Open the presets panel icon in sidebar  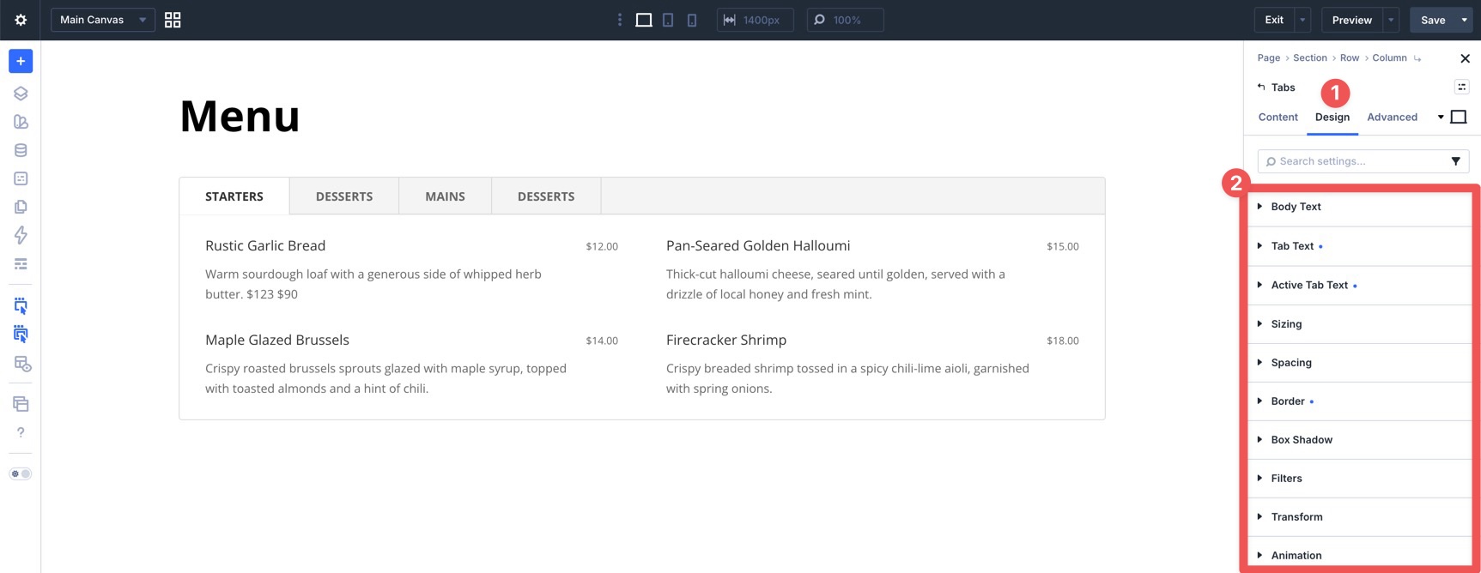click(x=21, y=178)
